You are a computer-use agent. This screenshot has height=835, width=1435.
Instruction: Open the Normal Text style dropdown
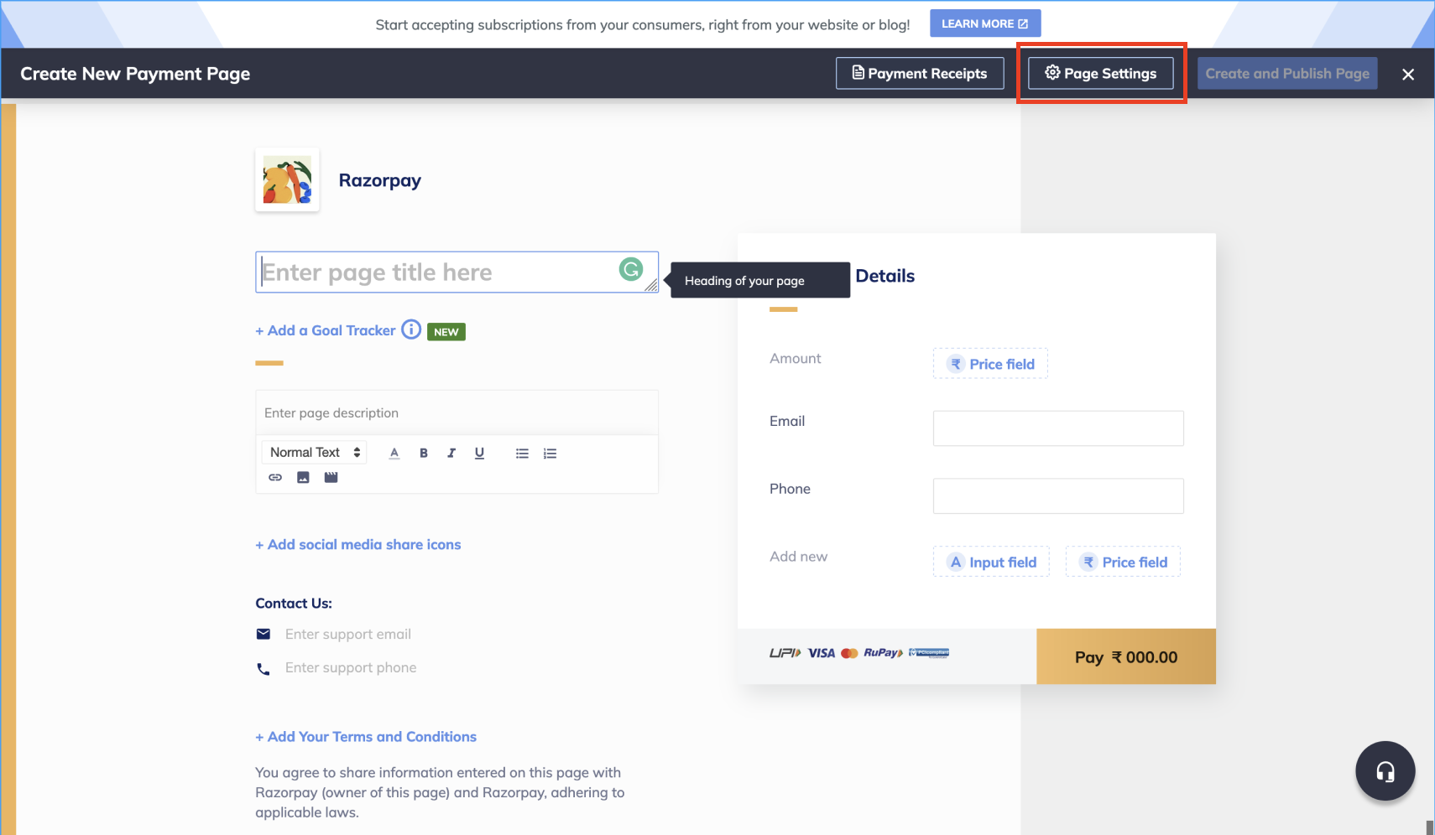[315, 453]
